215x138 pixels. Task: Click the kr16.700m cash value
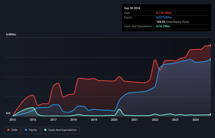163,26
